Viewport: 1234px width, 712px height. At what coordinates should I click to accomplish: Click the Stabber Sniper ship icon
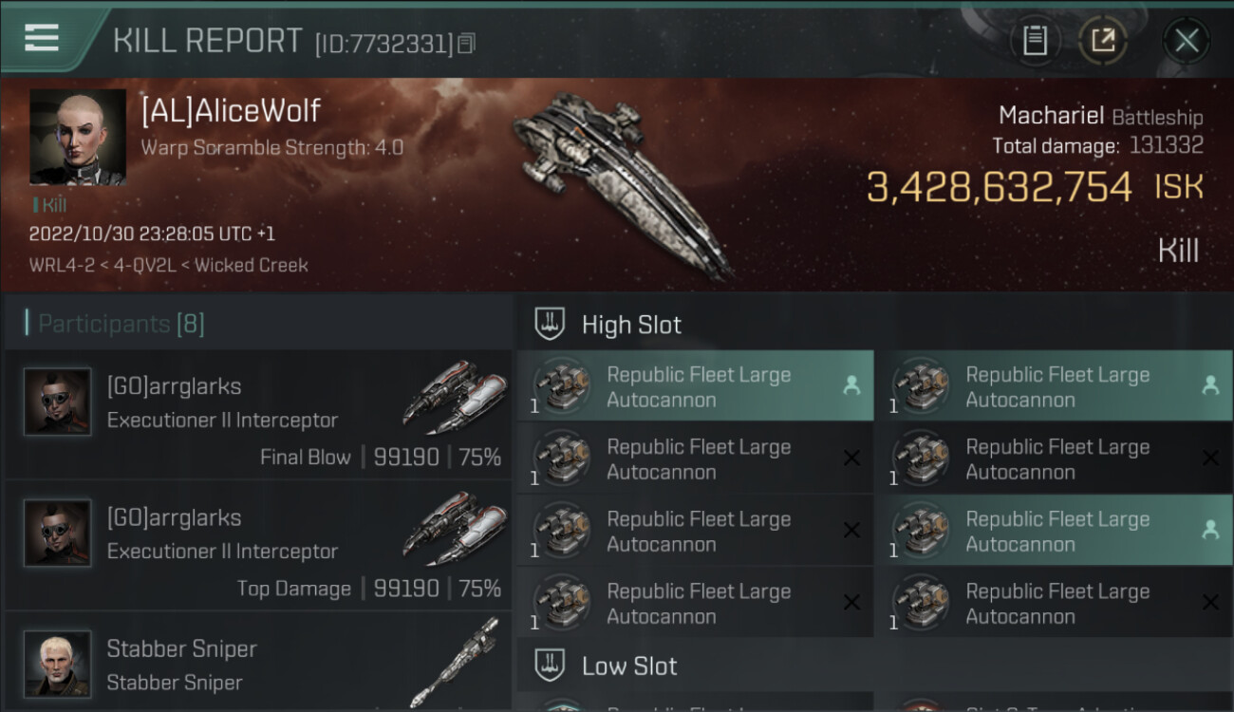pyautogui.click(x=454, y=663)
